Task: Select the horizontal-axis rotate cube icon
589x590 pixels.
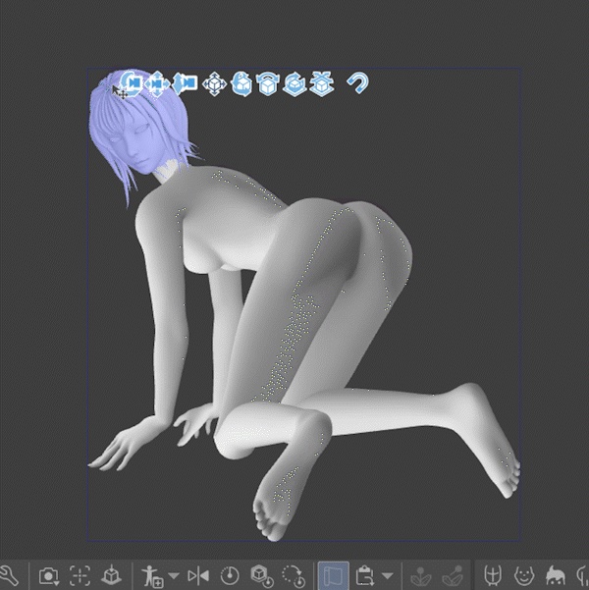Action: 267,83
